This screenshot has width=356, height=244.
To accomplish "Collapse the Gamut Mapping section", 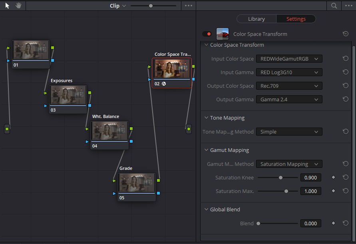I will click(x=206, y=150).
